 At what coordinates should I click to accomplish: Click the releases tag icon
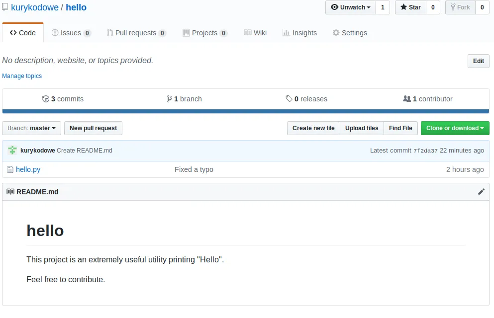click(x=289, y=99)
